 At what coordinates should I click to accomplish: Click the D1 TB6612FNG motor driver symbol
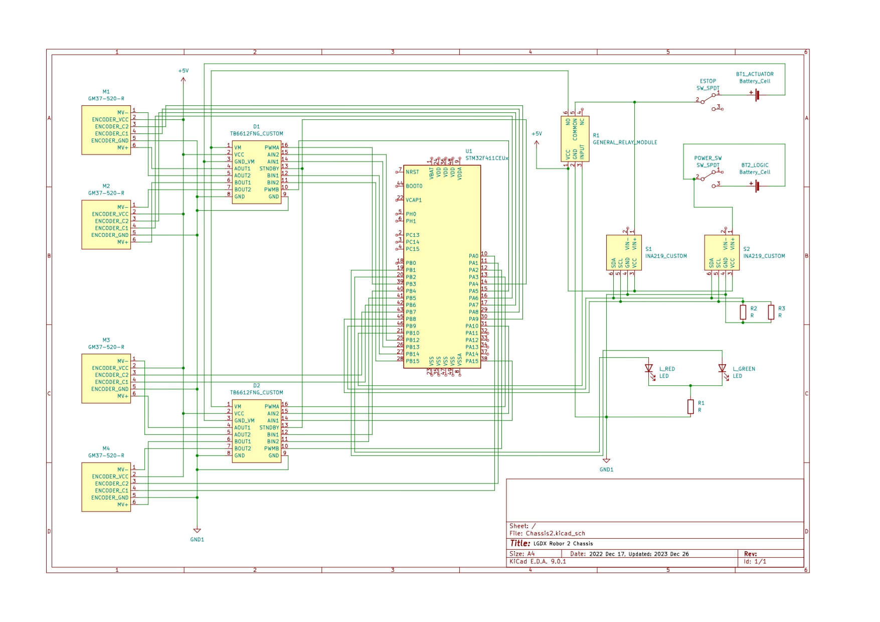point(256,172)
